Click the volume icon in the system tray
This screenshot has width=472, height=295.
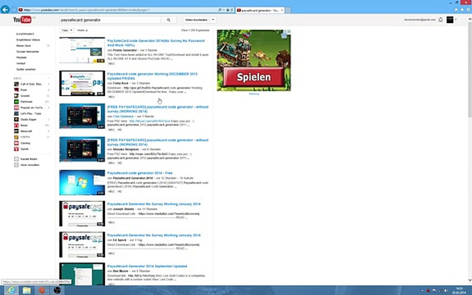pos(445,290)
